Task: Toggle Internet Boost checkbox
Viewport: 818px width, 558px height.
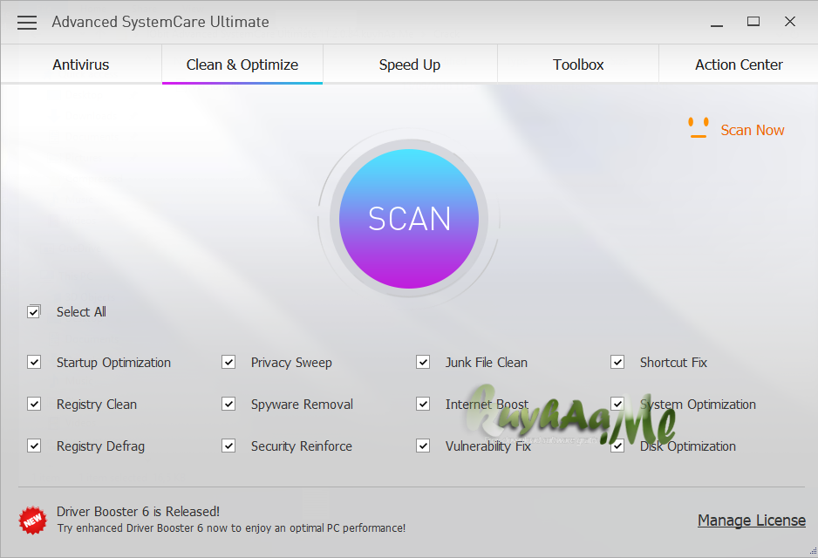Action: click(423, 404)
